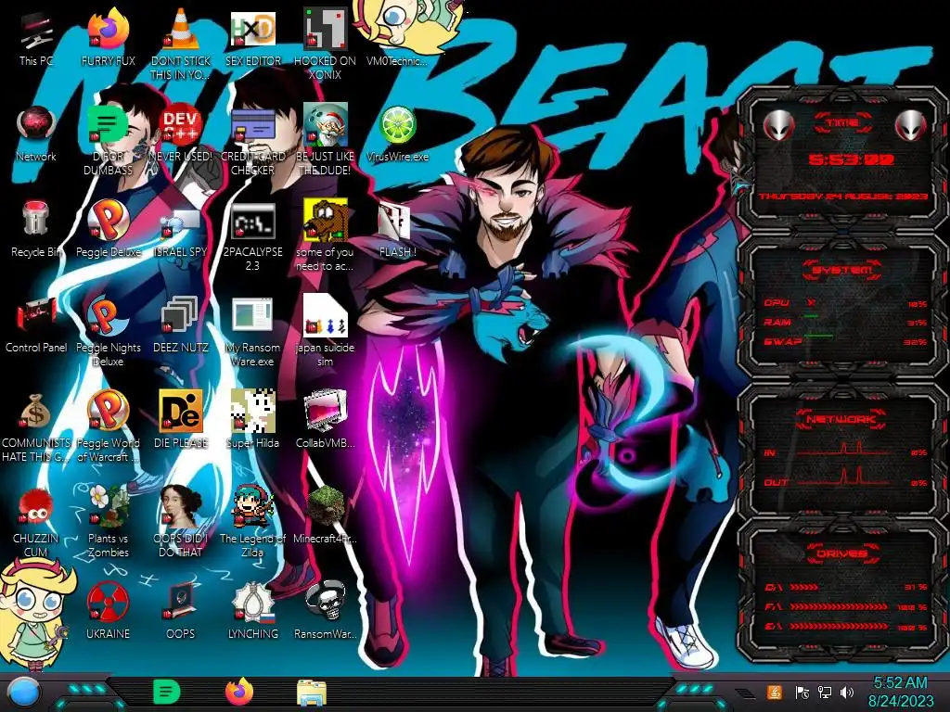The image size is (950, 712).
Task: Select the FLASH ! desktop icon
Action: 397,230
